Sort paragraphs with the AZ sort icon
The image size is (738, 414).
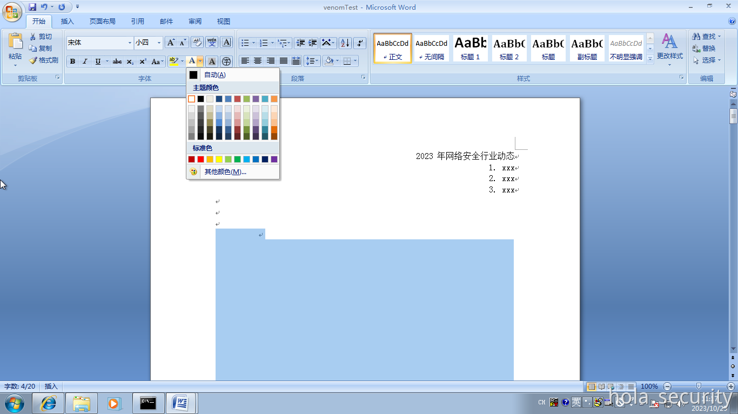click(344, 42)
